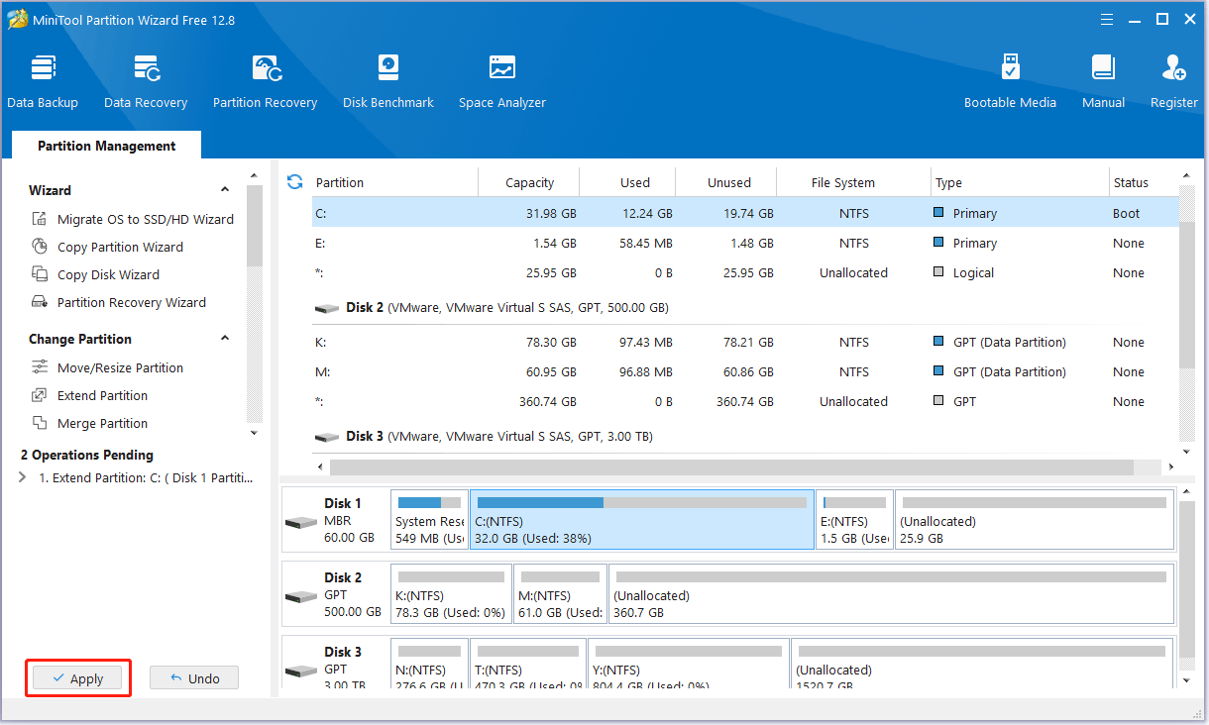Expand pending Extend Partition operation
Image resolution: width=1209 pixels, height=725 pixels.
23,477
